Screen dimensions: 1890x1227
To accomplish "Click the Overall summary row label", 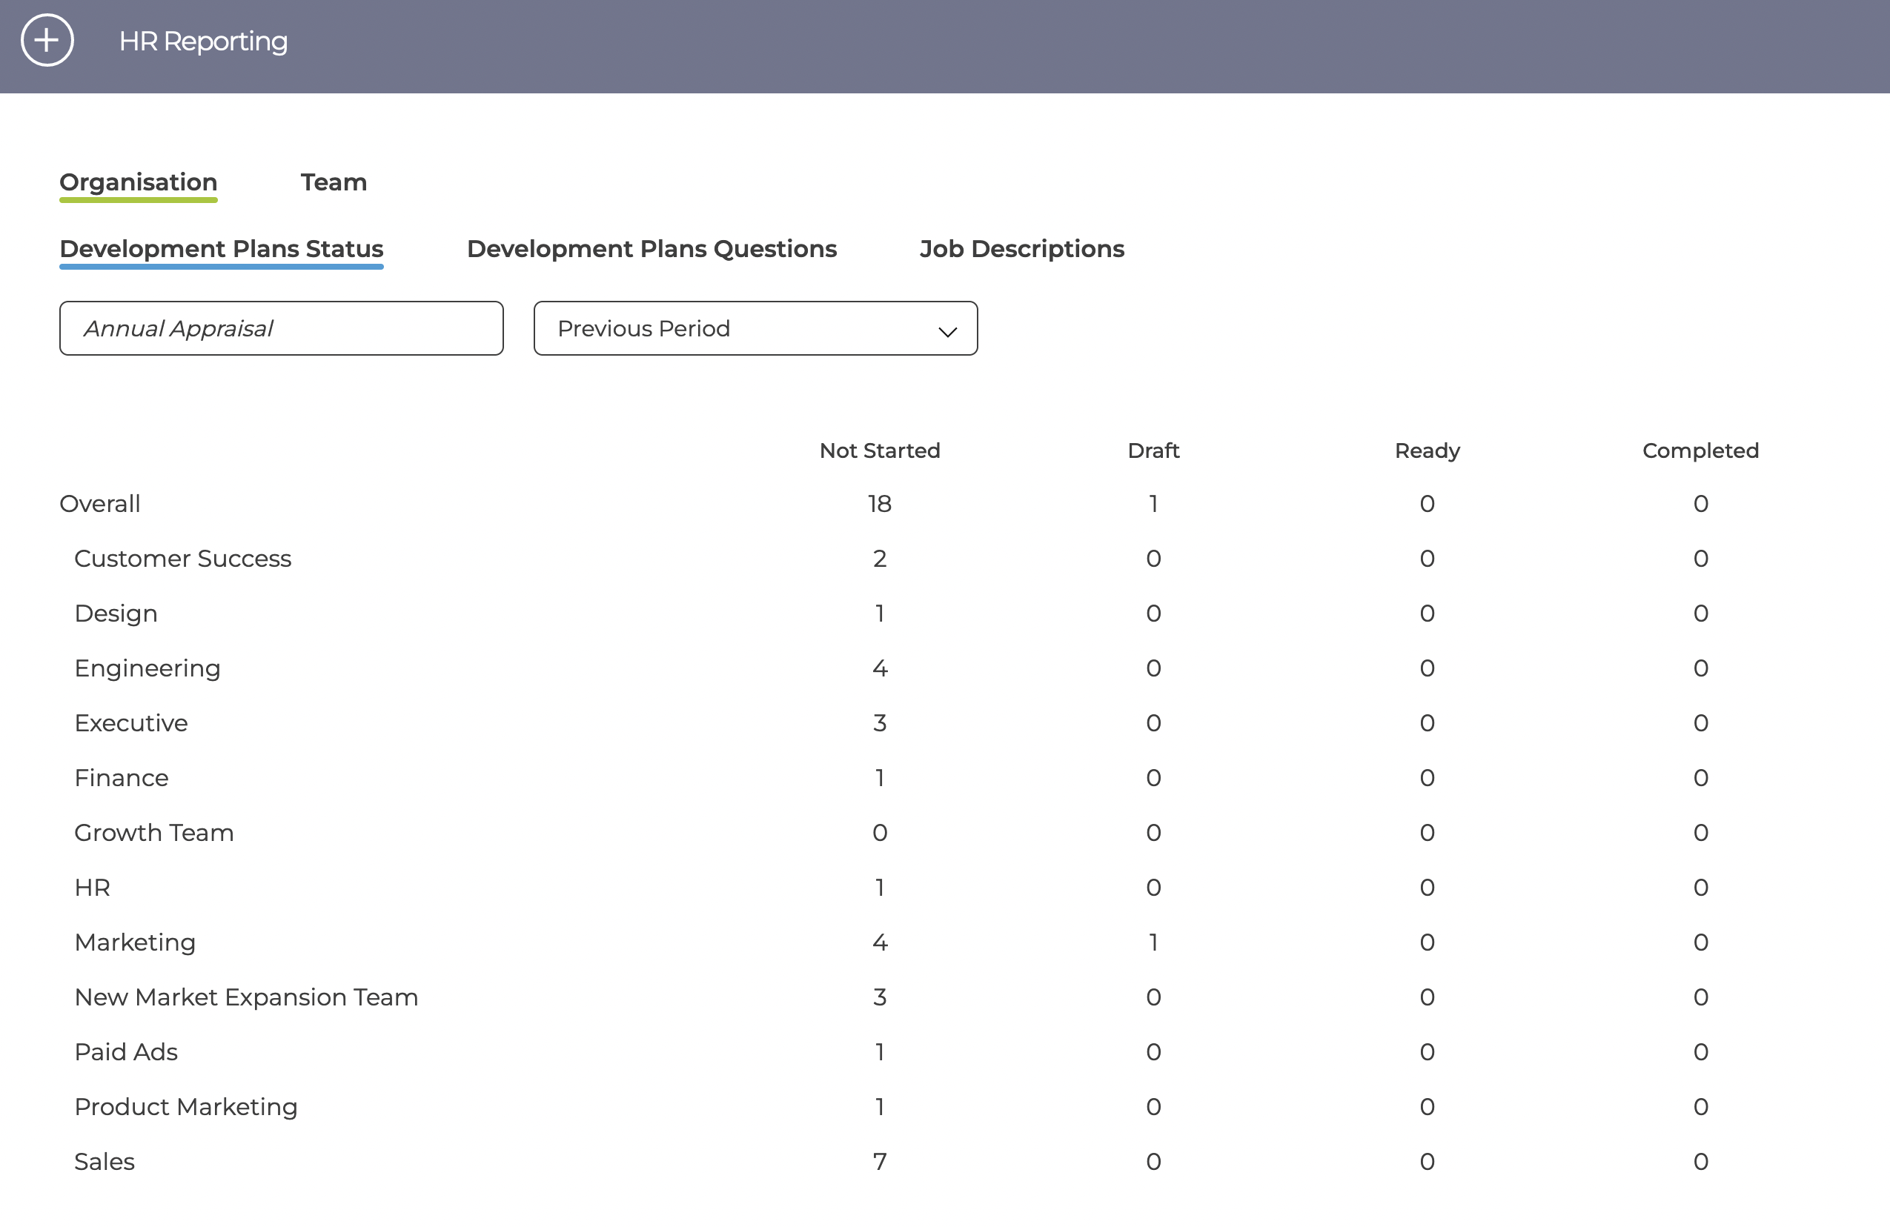I will (x=100, y=504).
